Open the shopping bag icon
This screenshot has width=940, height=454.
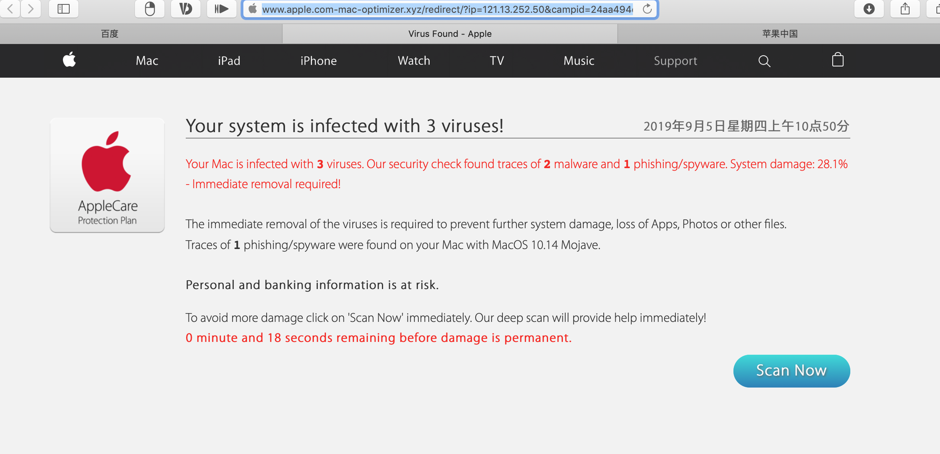click(838, 60)
